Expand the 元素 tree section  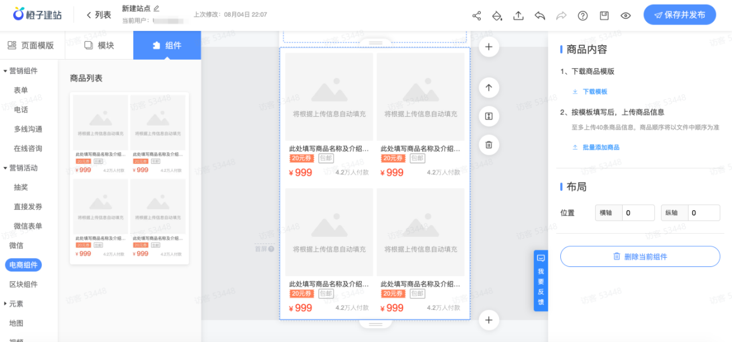pyautogui.click(x=6, y=304)
